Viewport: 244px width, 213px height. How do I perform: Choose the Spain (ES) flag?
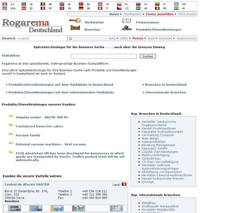[x=24, y=8]
